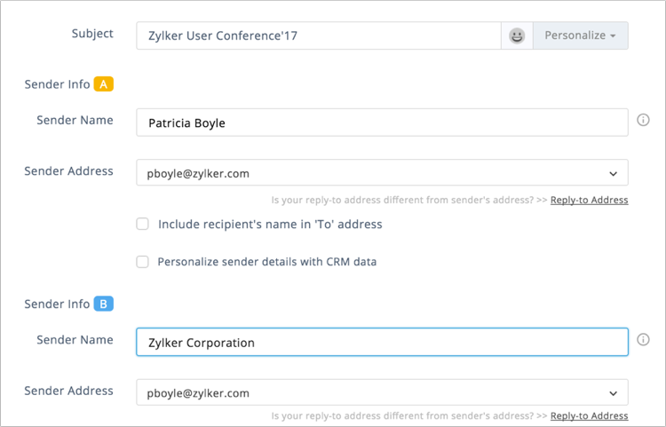Viewport: 666px width, 427px height.
Task: Click info icon beside Zylker Corporation field
Action: (643, 340)
